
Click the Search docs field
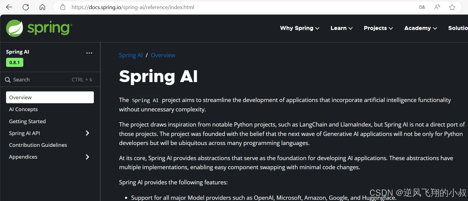click(x=50, y=80)
